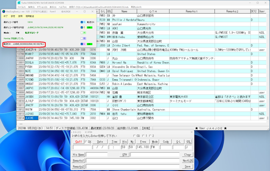Select the JL4IHE callsign cell
The height and width of the screenshot is (171, 270).
click(32, 118)
